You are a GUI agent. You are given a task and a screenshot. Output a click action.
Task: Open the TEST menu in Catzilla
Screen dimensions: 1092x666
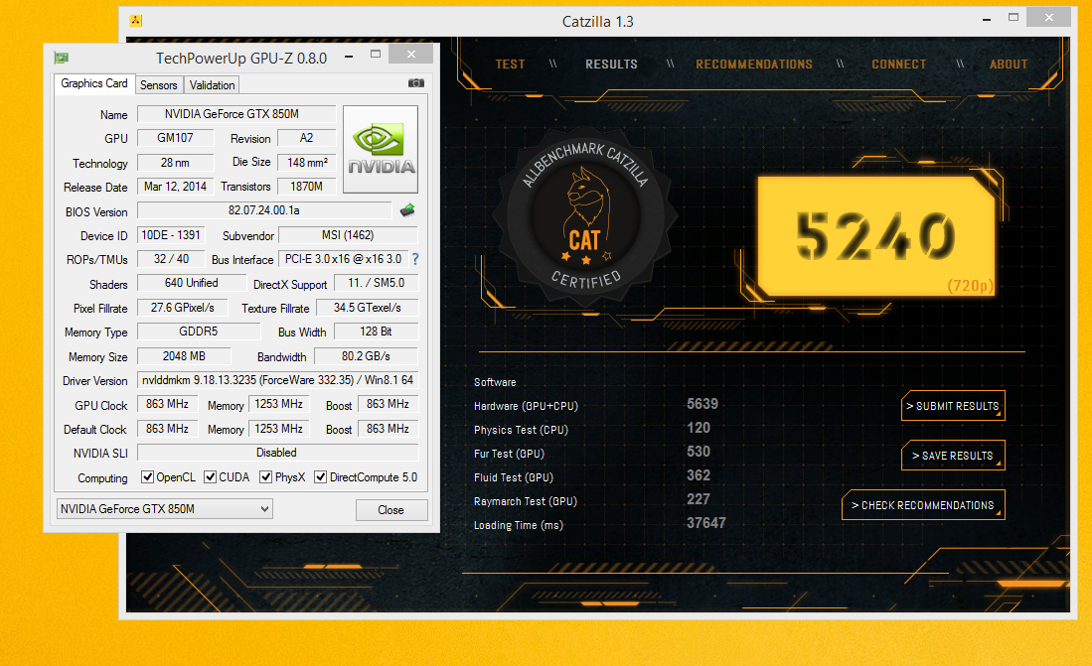pyautogui.click(x=510, y=65)
